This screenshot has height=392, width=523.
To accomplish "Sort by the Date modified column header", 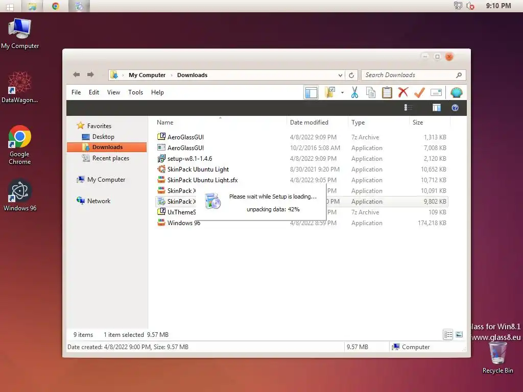I will [309, 122].
